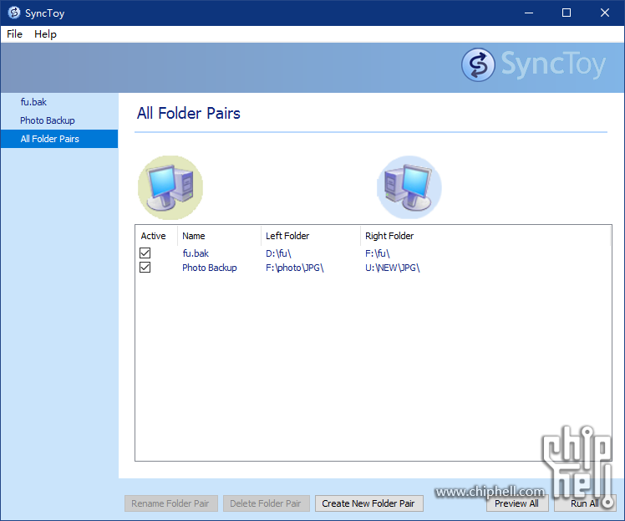This screenshot has width=625, height=521.
Task: Click the Left Folder column header
Action: coord(311,236)
